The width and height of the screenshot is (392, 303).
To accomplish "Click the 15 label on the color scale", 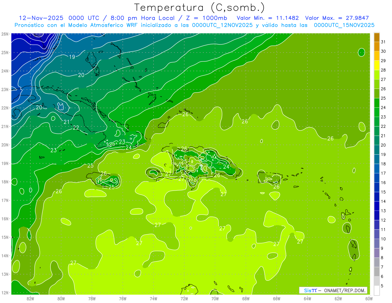I will [x=383, y=192].
